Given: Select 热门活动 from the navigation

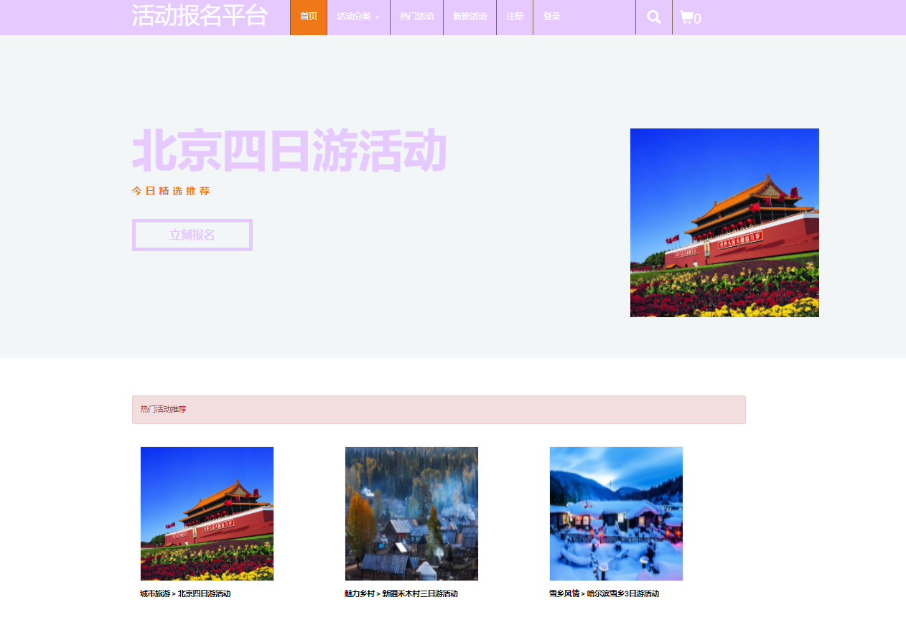Looking at the screenshot, I should pos(416,16).
